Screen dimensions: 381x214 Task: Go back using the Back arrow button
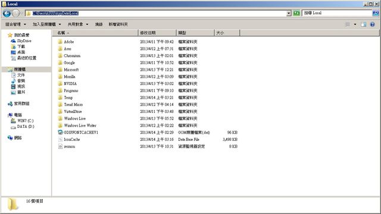coord(7,13)
